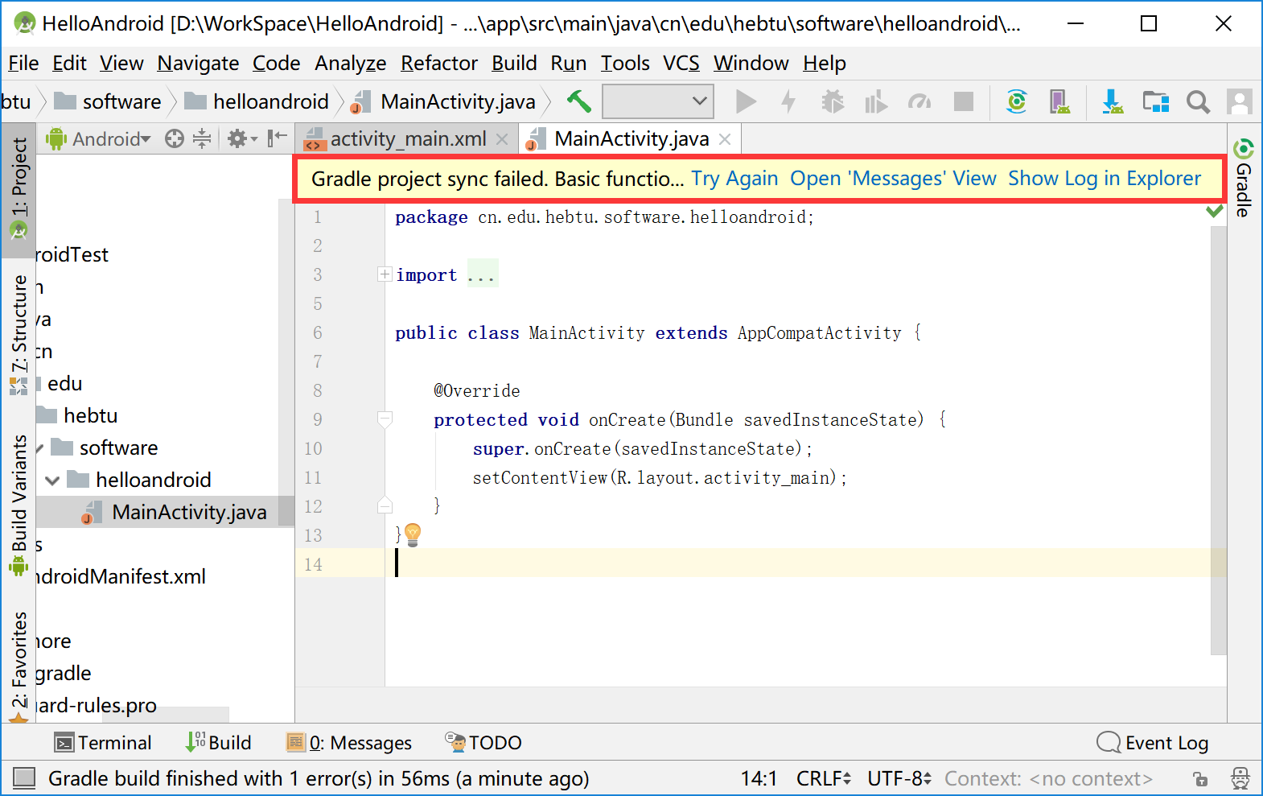The height and width of the screenshot is (796, 1263).
Task: Fold the onCreate method at line 9
Action: point(385,419)
